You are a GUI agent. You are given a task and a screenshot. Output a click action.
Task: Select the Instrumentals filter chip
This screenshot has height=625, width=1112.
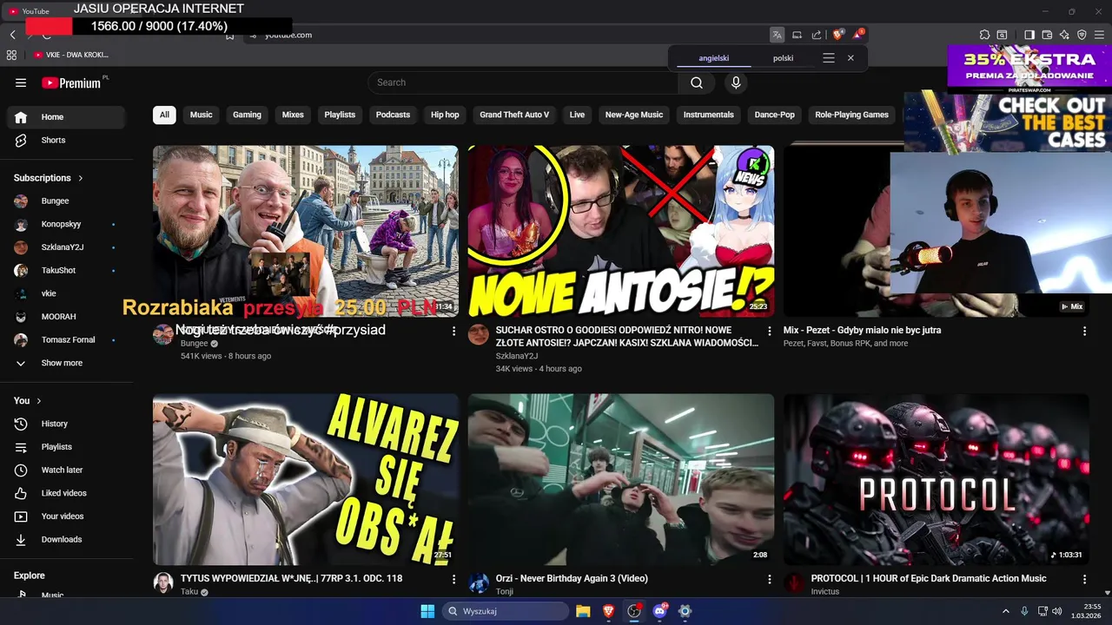709,115
